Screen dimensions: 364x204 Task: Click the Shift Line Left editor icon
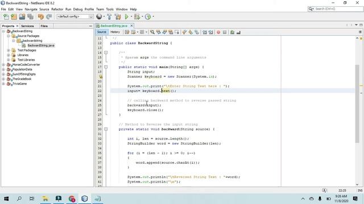tap(205, 32)
